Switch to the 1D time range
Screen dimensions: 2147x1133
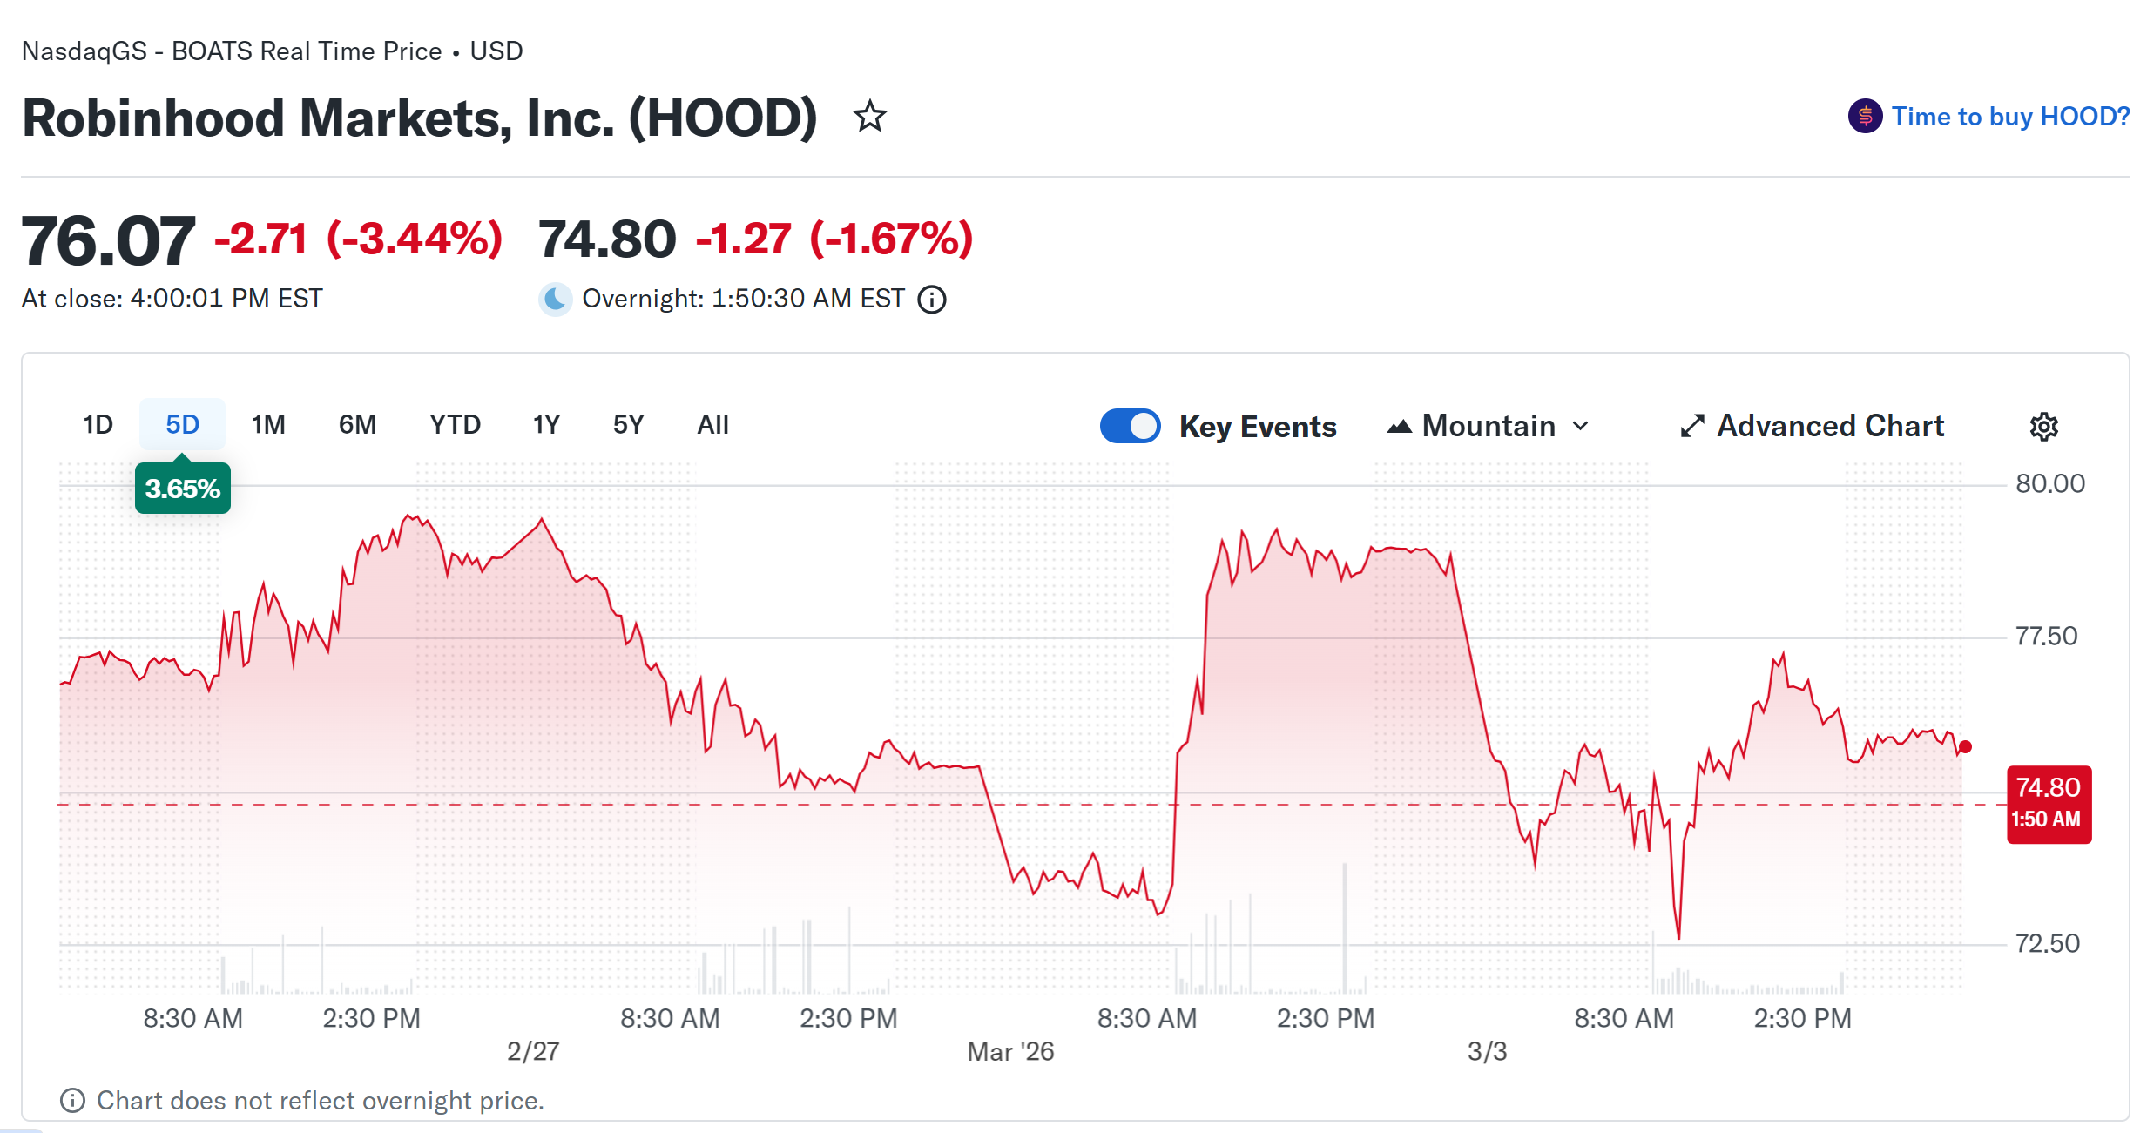pyautogui.click(x=98, y=424)
